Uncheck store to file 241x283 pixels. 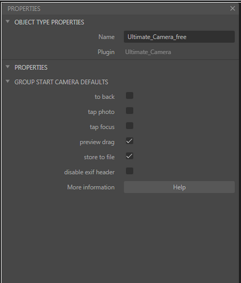pos(129,156)
